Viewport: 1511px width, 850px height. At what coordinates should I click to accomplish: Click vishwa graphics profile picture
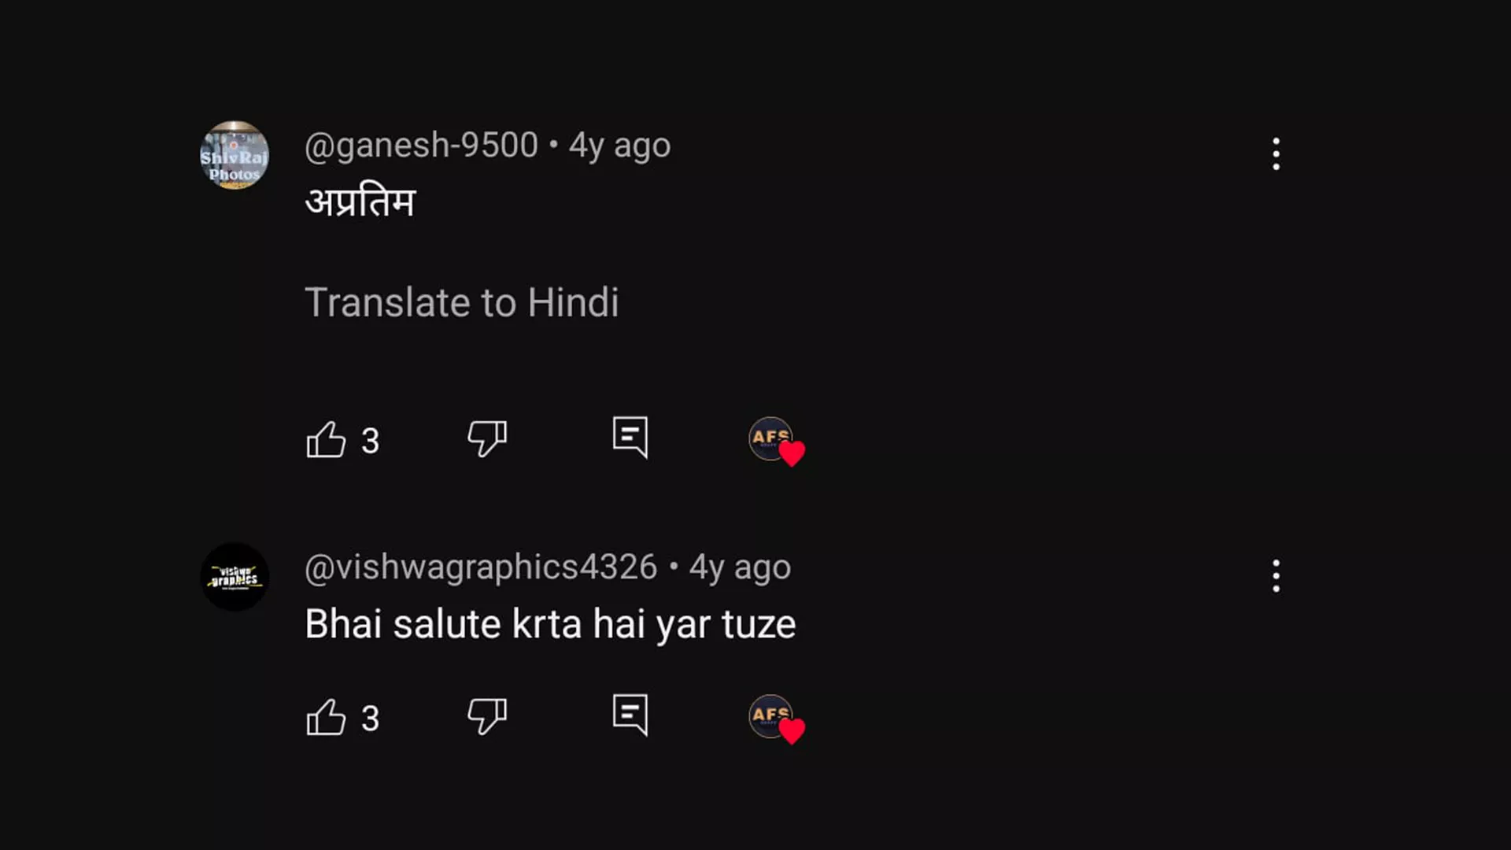pos(235,577)
